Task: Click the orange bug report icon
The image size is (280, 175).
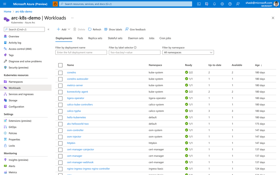Action: [55, 4]
